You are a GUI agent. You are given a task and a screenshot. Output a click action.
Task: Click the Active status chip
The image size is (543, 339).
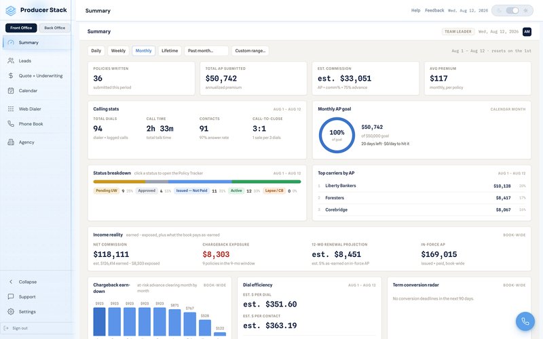(x=236, y=191)
